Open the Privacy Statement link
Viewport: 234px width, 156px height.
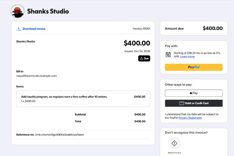click(x=190, y=118)
